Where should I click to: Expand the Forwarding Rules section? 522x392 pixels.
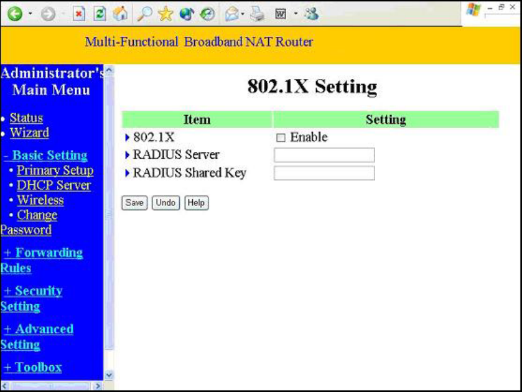(x=42, y=260)
